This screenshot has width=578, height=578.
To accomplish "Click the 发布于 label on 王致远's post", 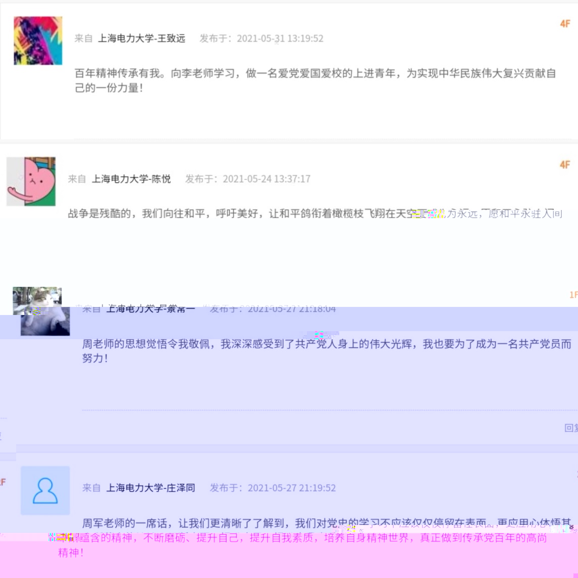I will point(216,38).
